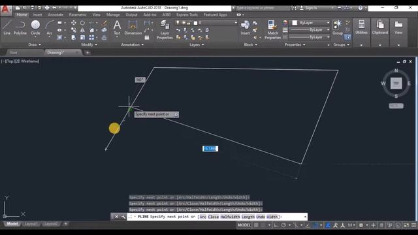Open the Insert ribbon tab
Viewport: 418px width, 235px height.
pos(37,14)
